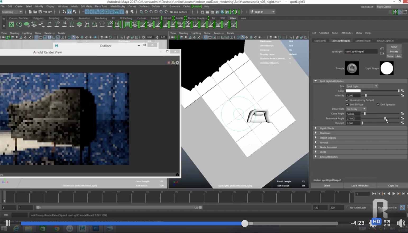Stop the Arnold render with red button

tap(168, 63)
